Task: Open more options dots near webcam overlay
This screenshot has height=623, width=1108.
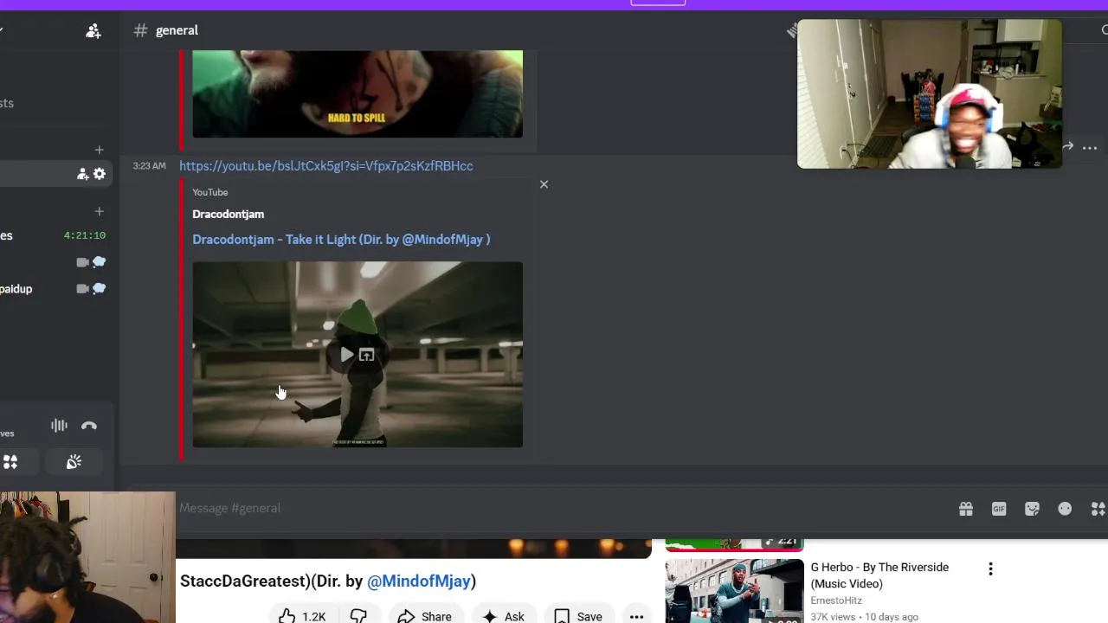Action: pyautogui.click(x=1090, y=148)
